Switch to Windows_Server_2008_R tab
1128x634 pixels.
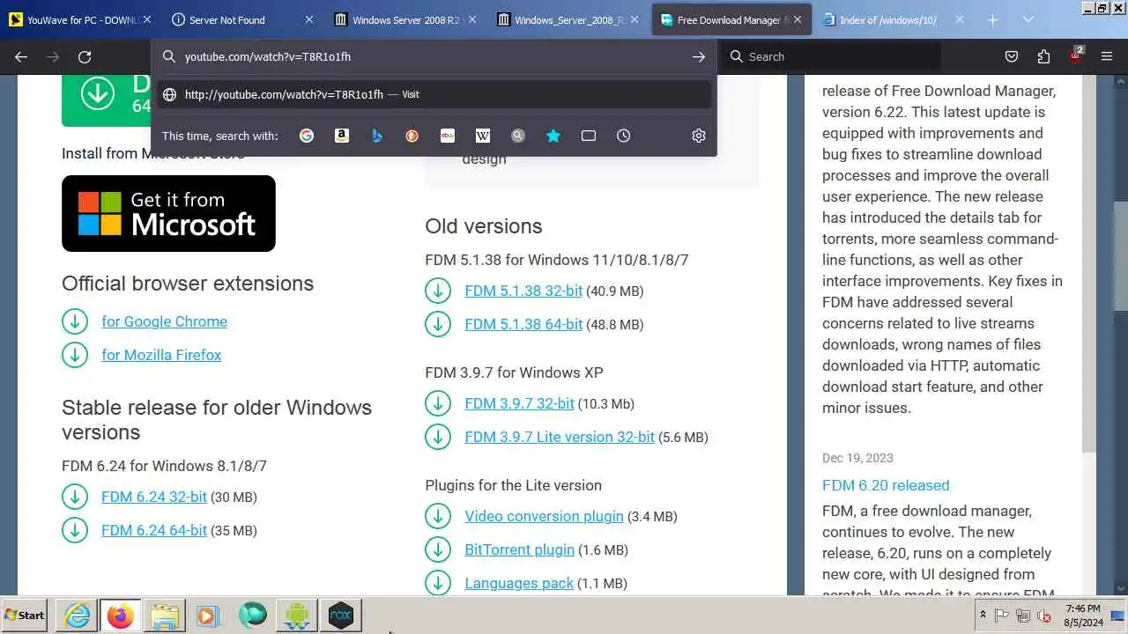pyautogui.click(x=568, y=19)
